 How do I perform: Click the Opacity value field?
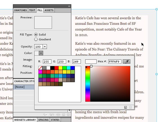point(39,47)
